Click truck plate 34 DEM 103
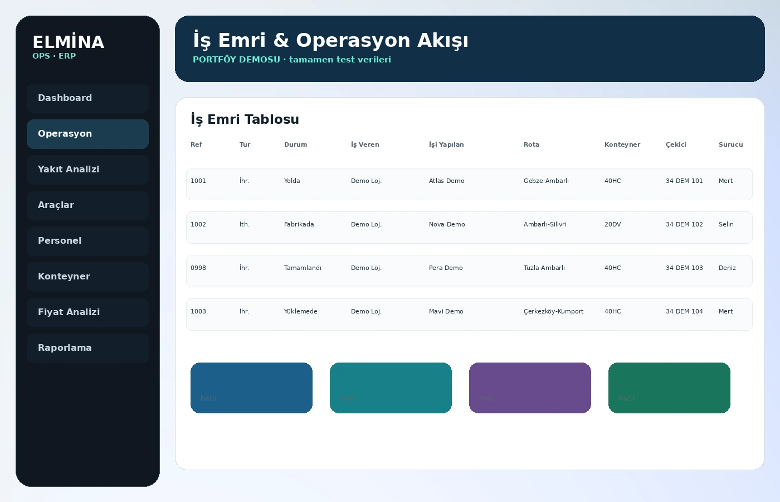This screenshot has height=502, width=780. click(x=684, y=268)
